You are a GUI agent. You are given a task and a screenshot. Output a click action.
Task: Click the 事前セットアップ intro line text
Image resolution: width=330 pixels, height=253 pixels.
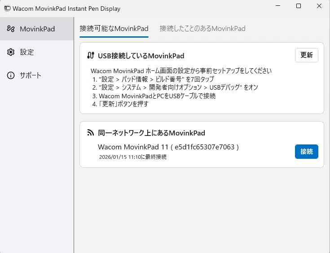(x=181, y=71)
